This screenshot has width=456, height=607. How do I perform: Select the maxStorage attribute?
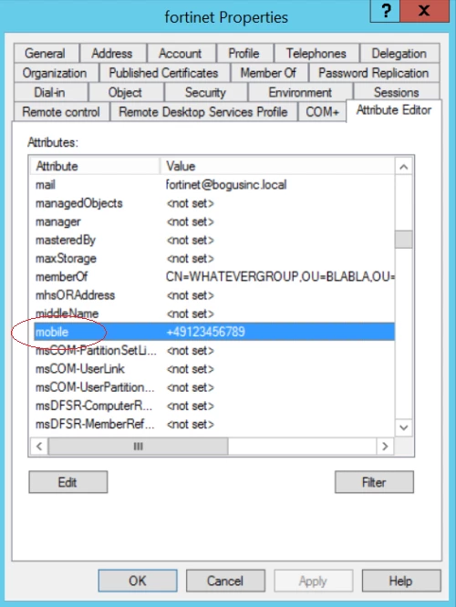[212, 258]
